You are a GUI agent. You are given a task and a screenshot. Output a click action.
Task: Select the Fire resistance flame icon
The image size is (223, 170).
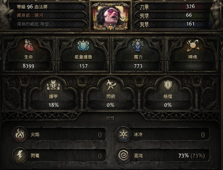click(20, 134)
